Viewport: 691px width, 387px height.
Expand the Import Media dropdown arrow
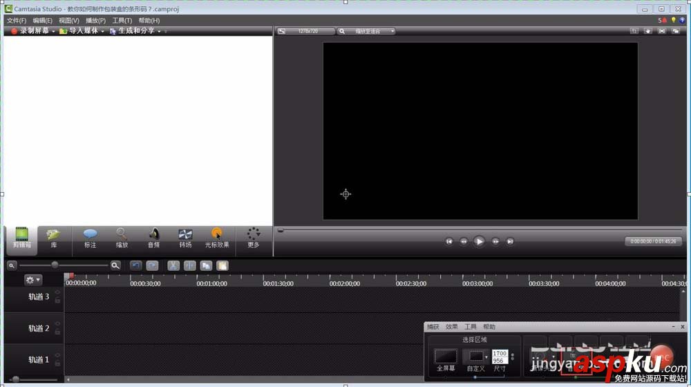pos(103,31)
